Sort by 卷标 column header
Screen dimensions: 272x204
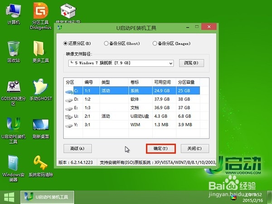point(135,82)
